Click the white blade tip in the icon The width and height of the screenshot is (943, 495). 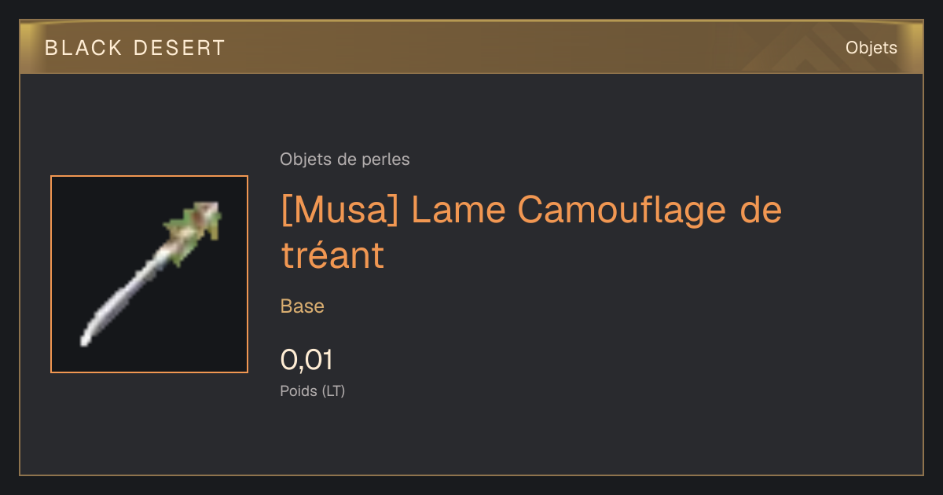coord(89,334)
